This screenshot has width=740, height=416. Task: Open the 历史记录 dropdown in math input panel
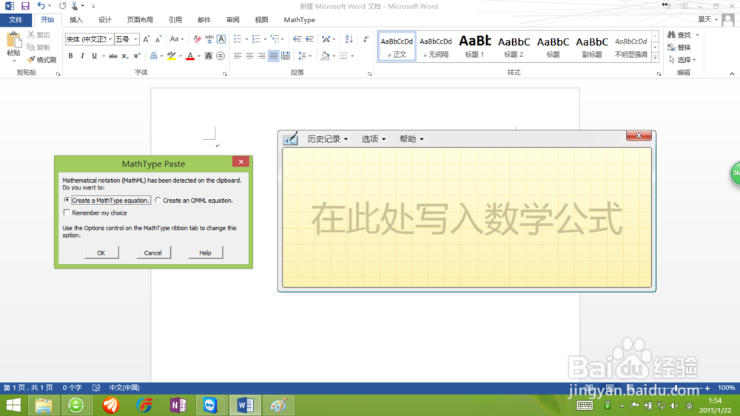click(x=328, y=139)
